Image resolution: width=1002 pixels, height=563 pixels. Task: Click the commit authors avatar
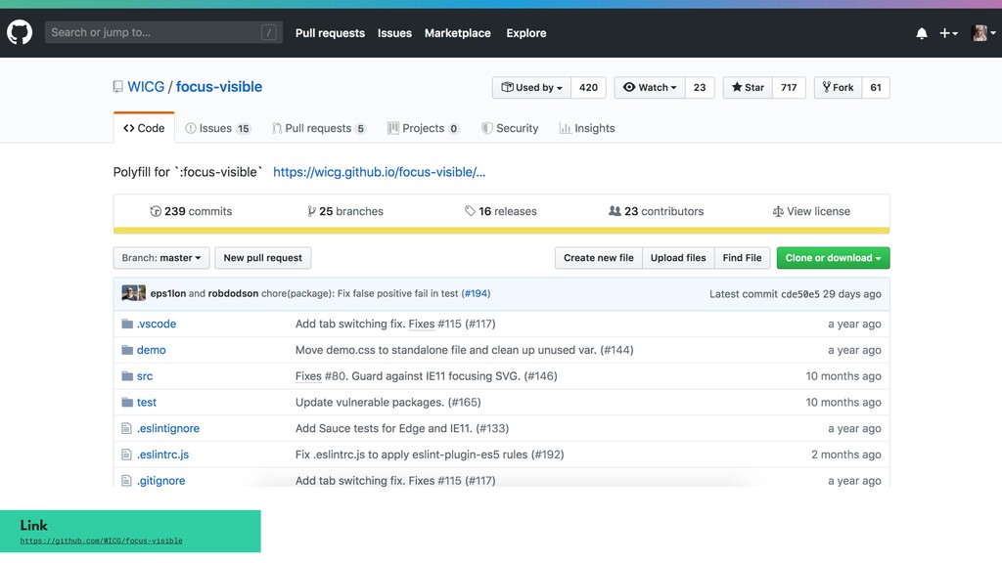coord(133,293)
